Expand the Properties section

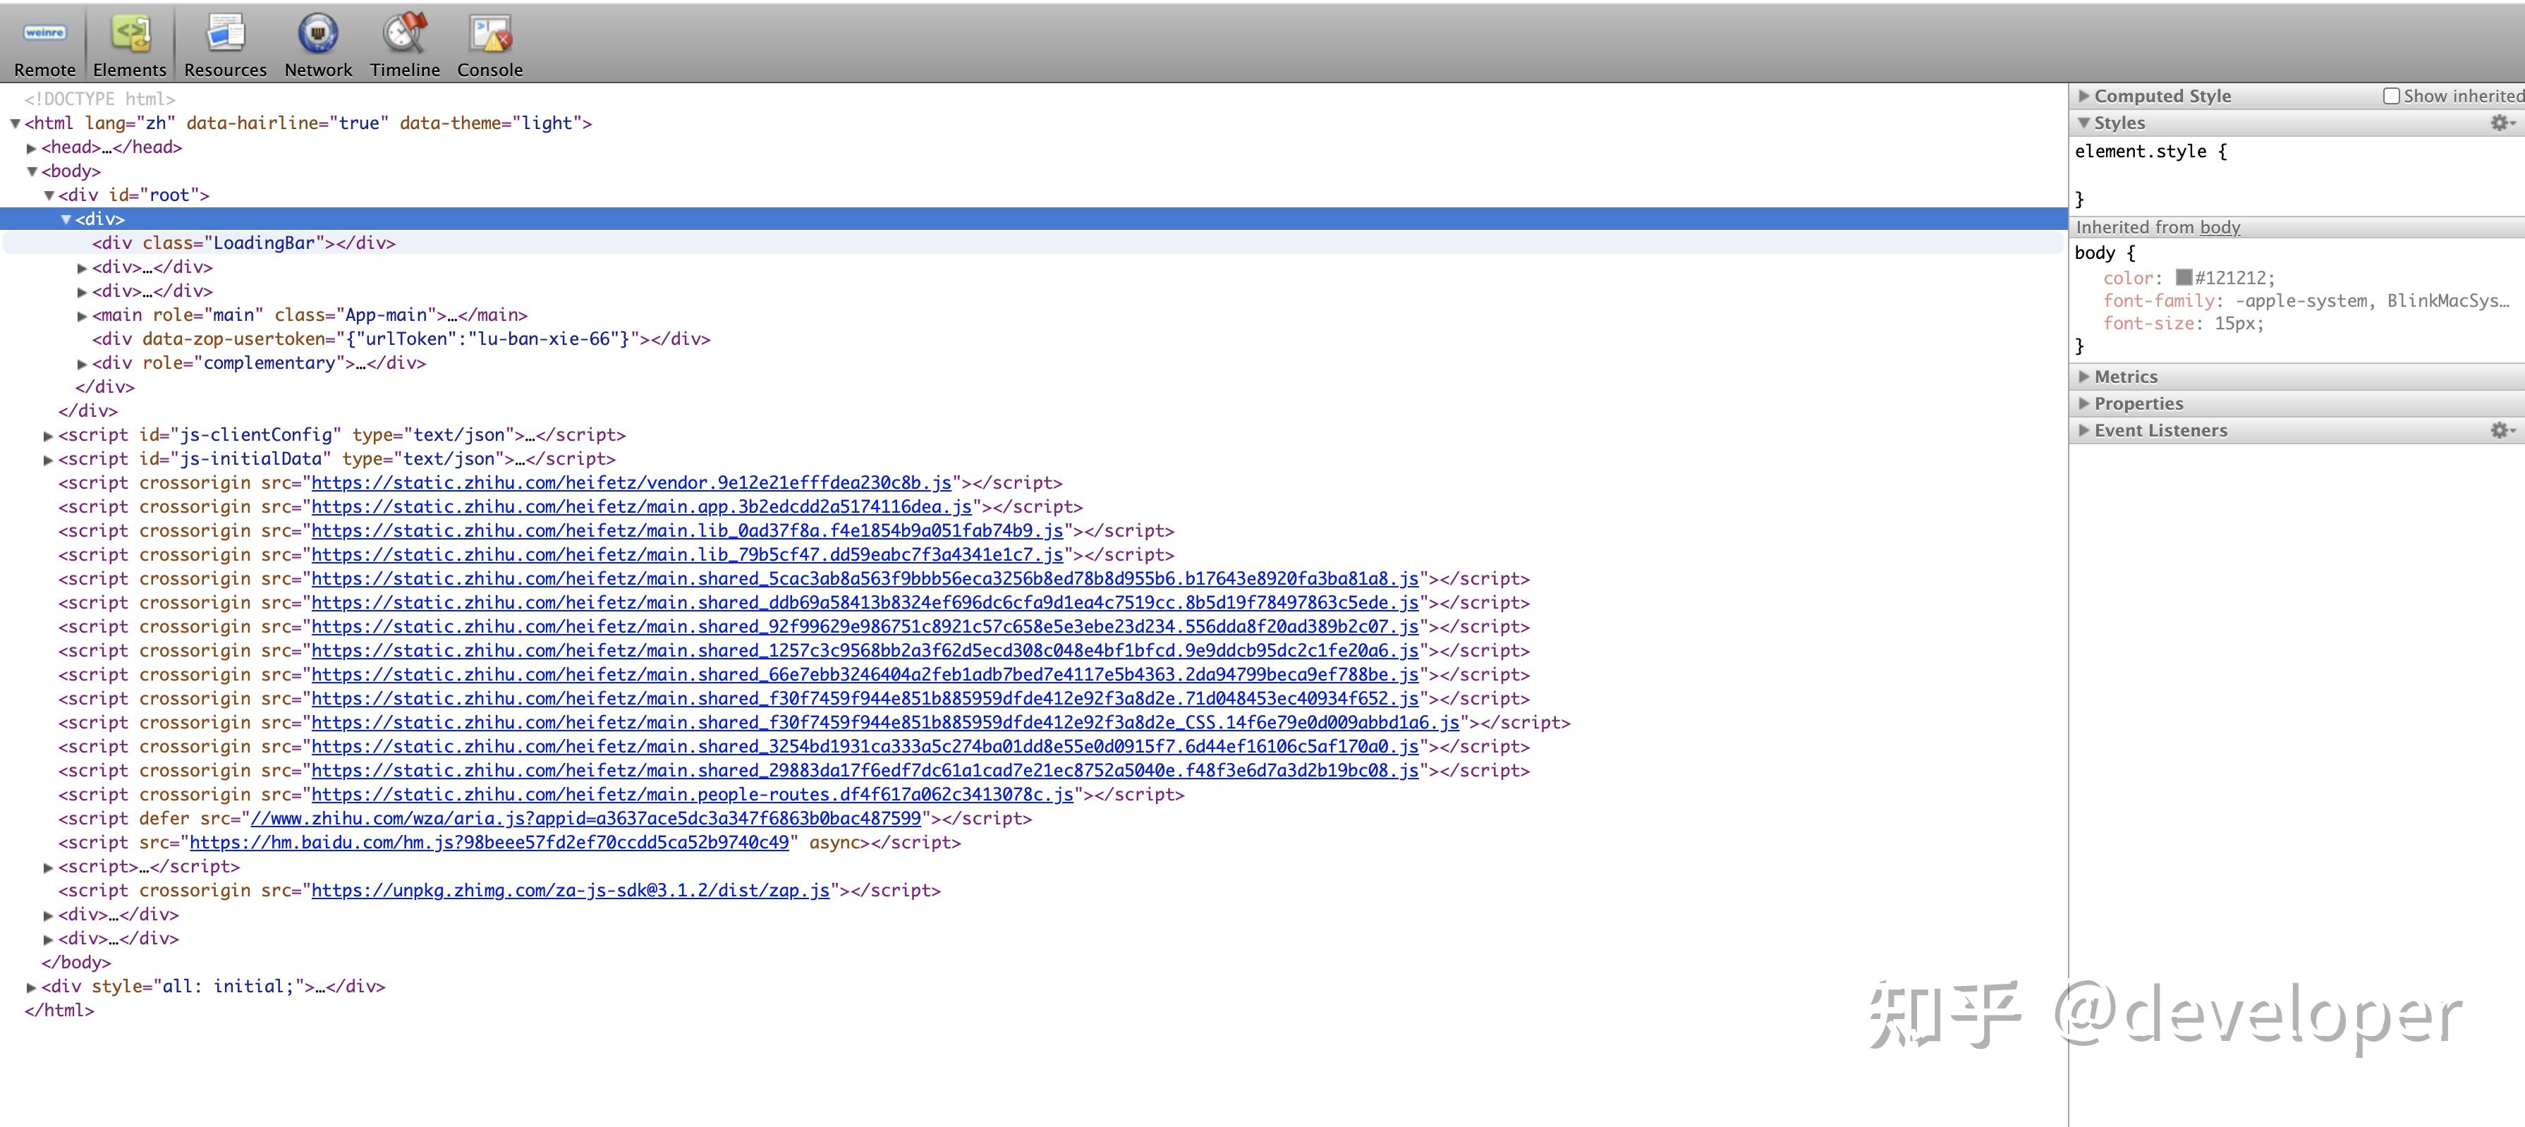click(2084, 403)
